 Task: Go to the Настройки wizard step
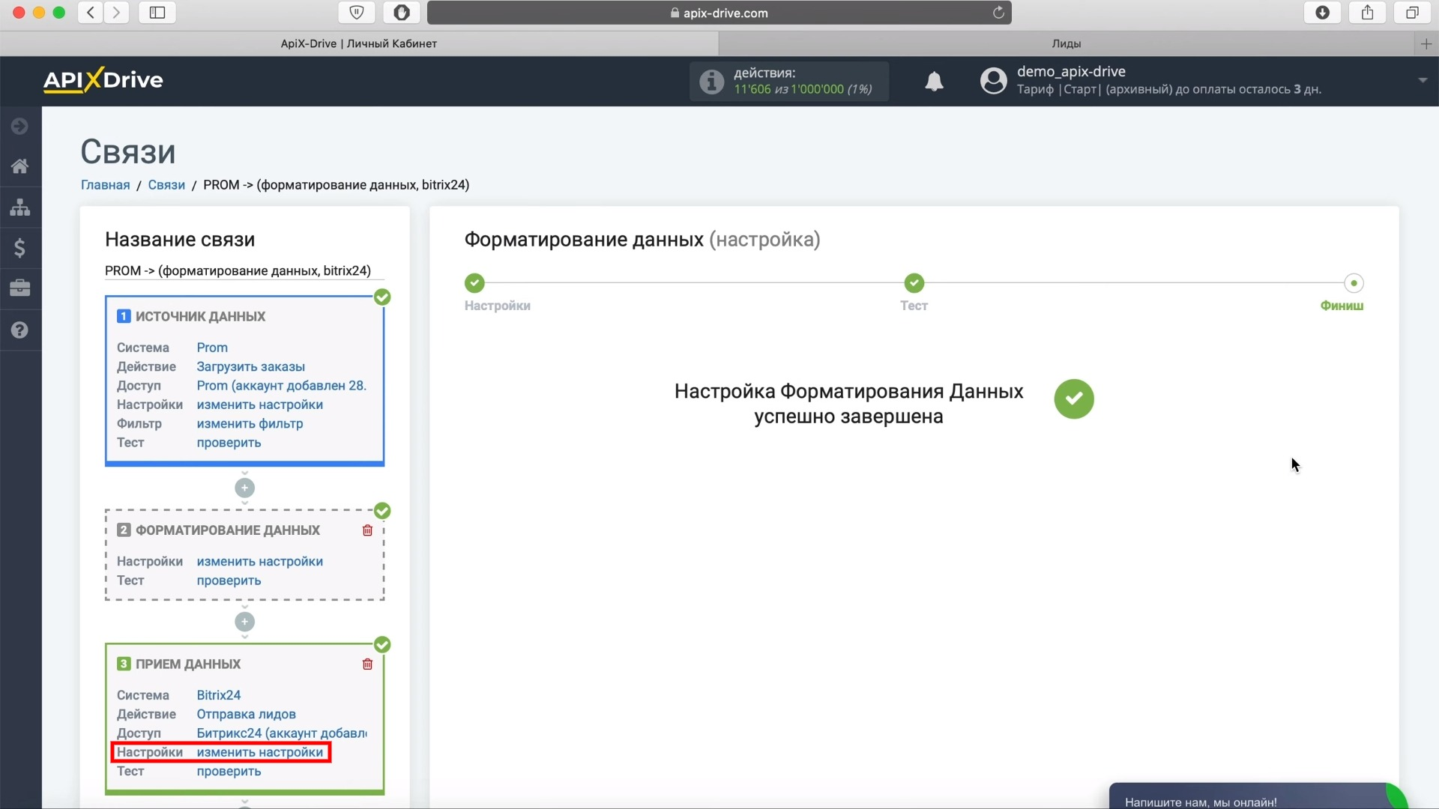click(474, 283)
